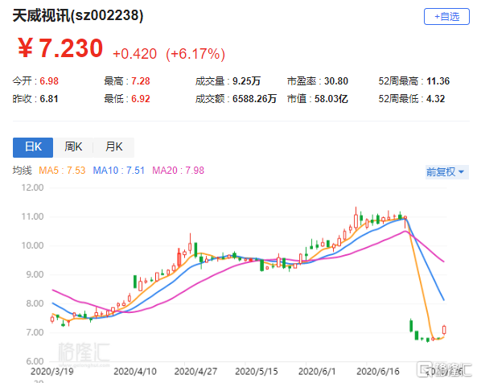Switch to the 月K monthly chart tab

[x=113, y=147]
